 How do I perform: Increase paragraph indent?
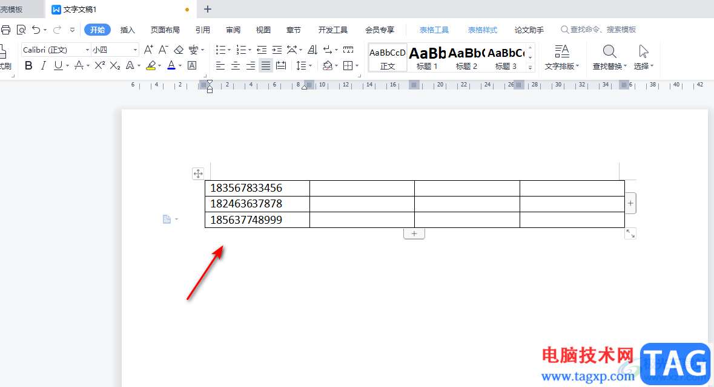(x=277, y=50)
